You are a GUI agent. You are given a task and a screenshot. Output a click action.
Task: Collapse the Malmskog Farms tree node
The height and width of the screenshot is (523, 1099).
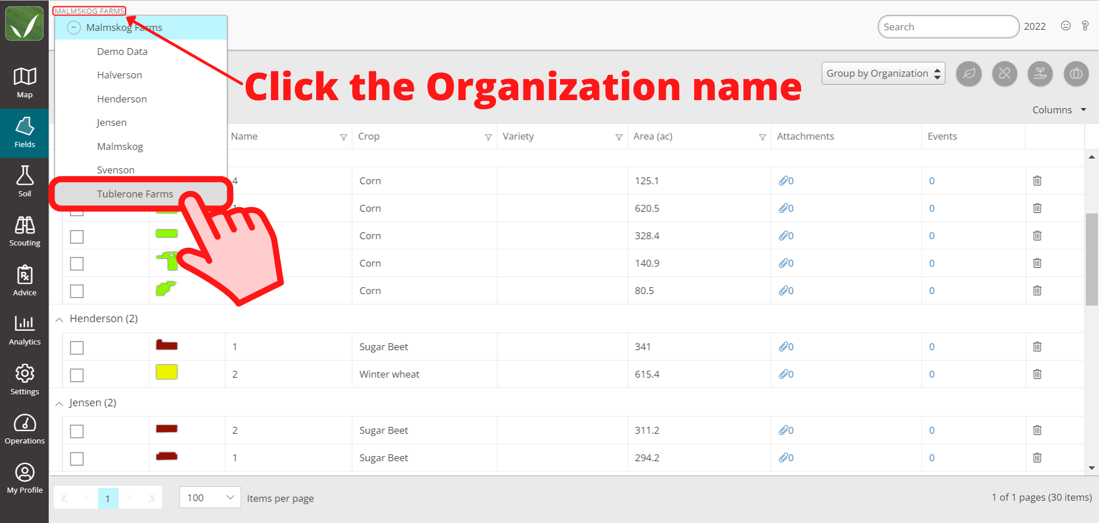(74, 27)
